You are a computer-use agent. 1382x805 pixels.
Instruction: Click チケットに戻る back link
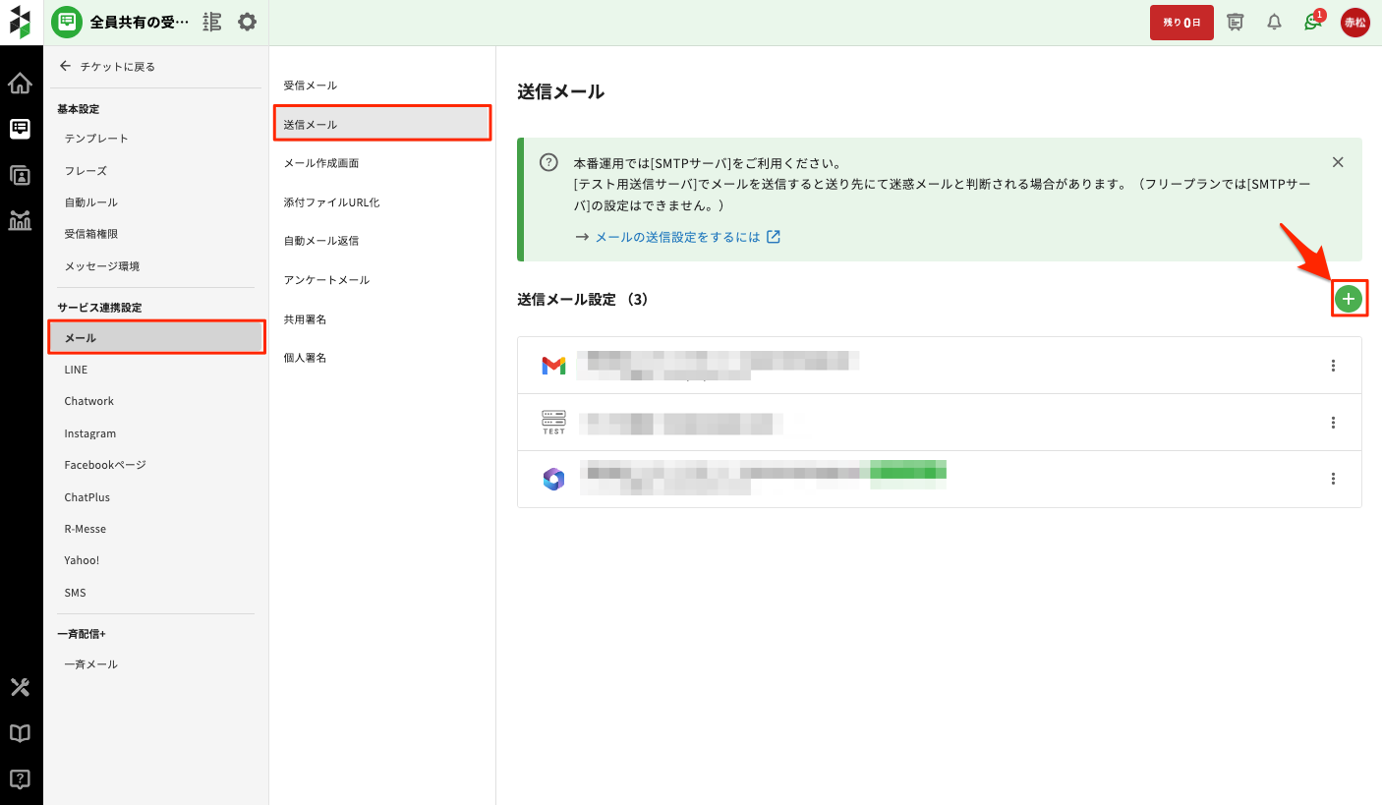point(107,67)
